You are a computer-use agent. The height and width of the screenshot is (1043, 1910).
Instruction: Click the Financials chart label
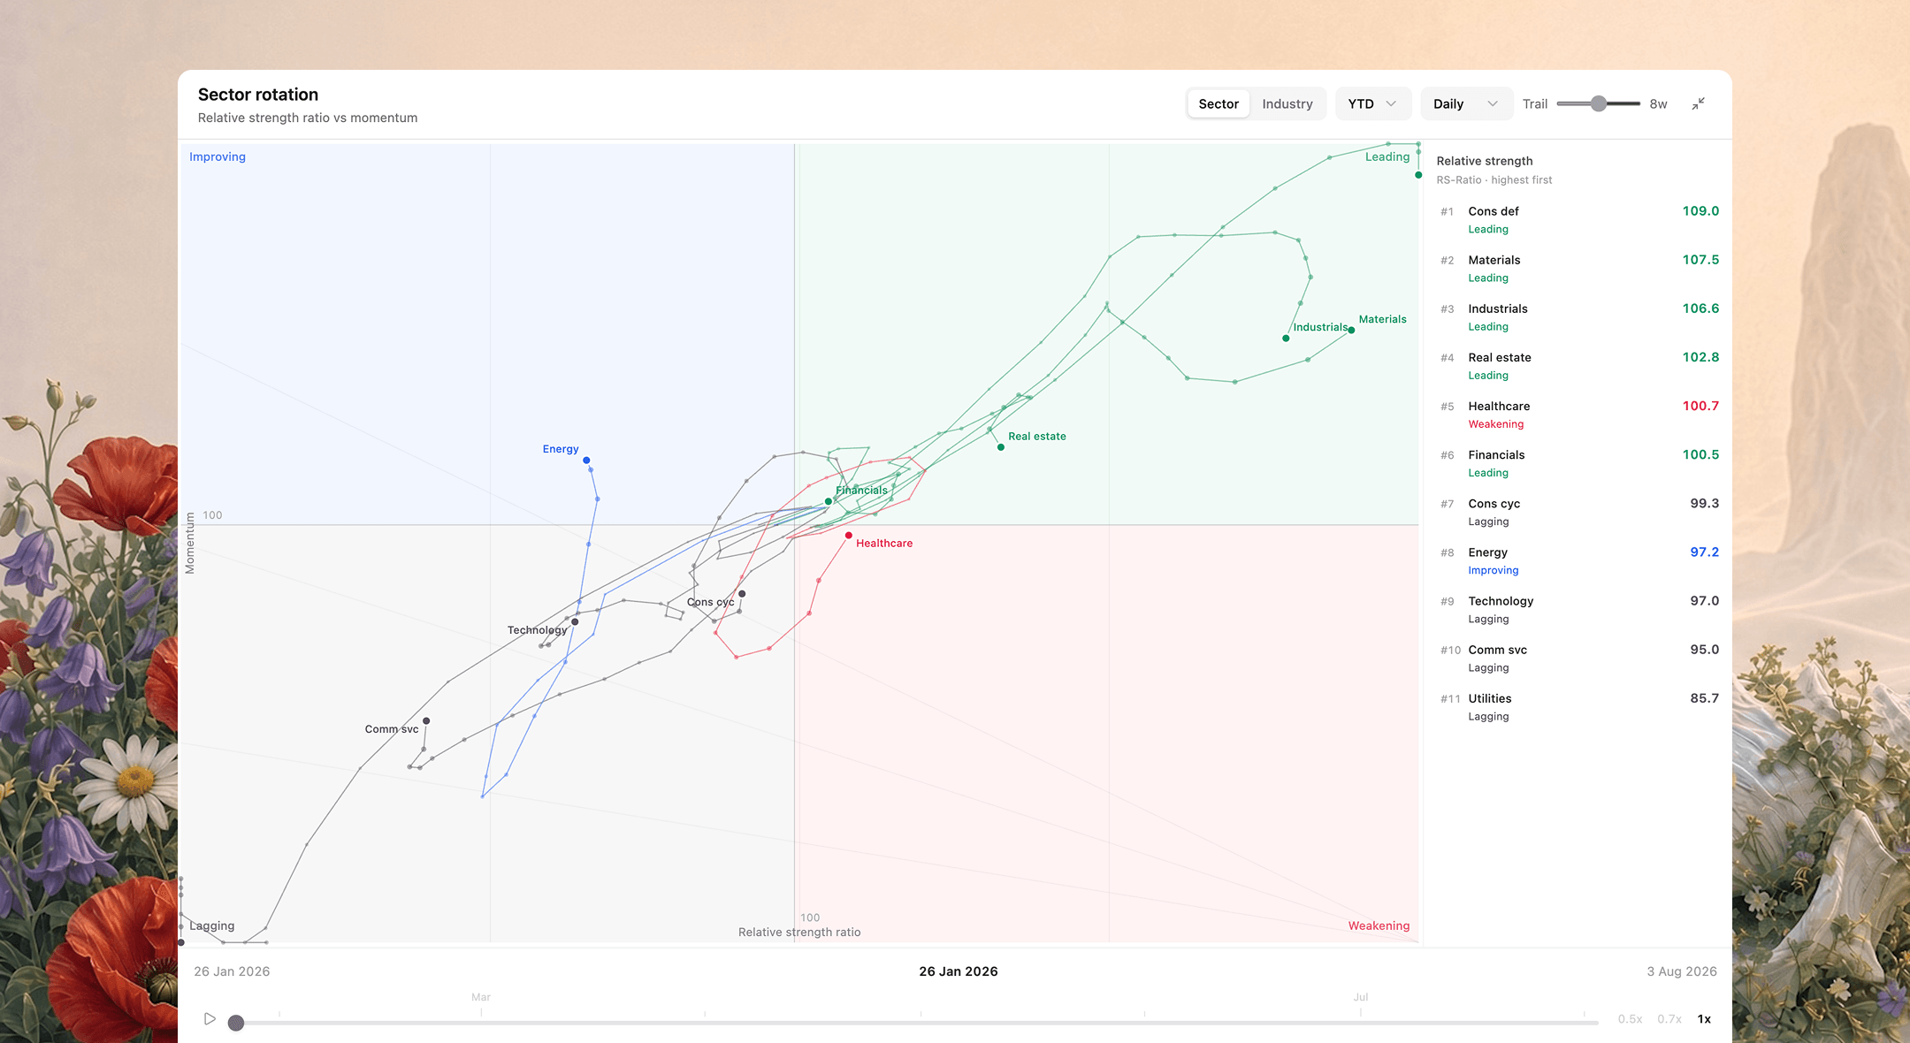pos(861,491)
